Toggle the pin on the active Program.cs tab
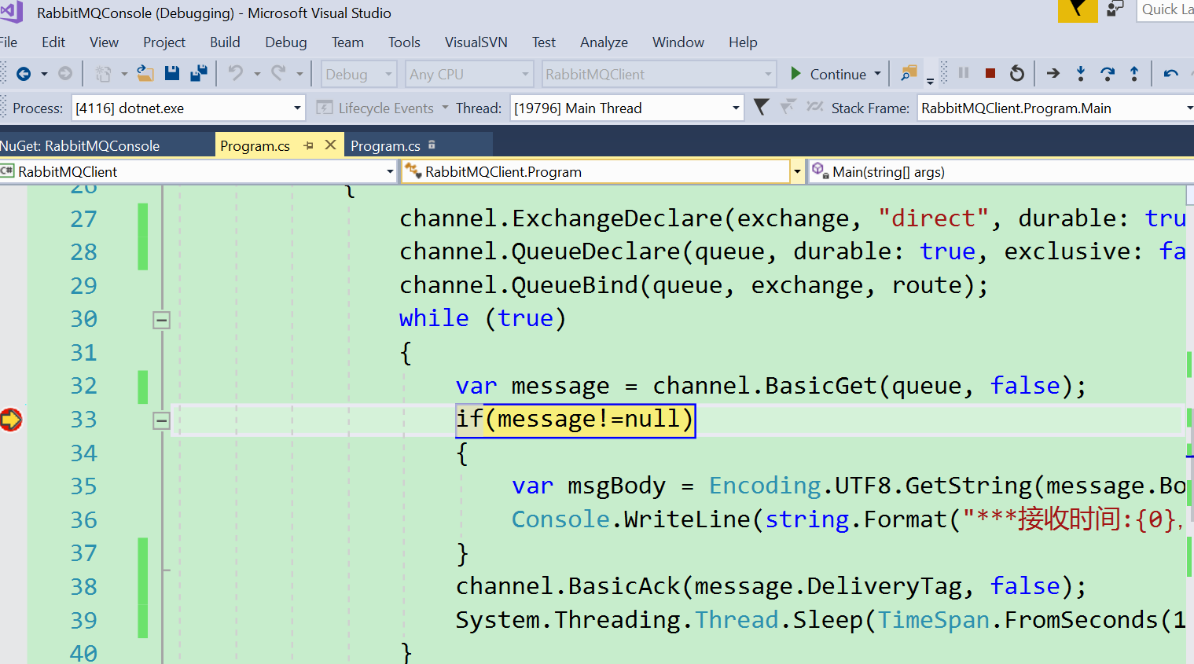Screen dimensions: 1194x664 (308, 145)
